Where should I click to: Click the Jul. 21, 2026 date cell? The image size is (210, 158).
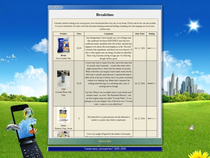(140, 48)
